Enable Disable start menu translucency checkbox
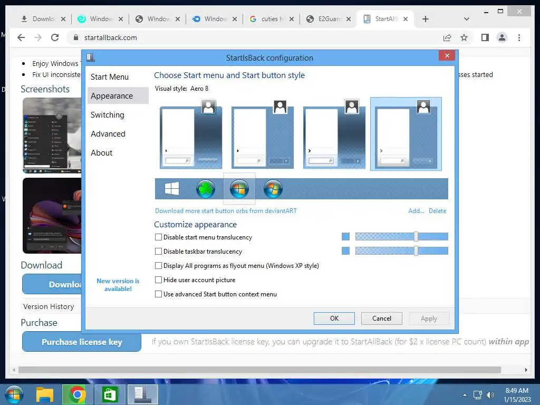Viewport: 540px width, 405px height. pos(158,237)
